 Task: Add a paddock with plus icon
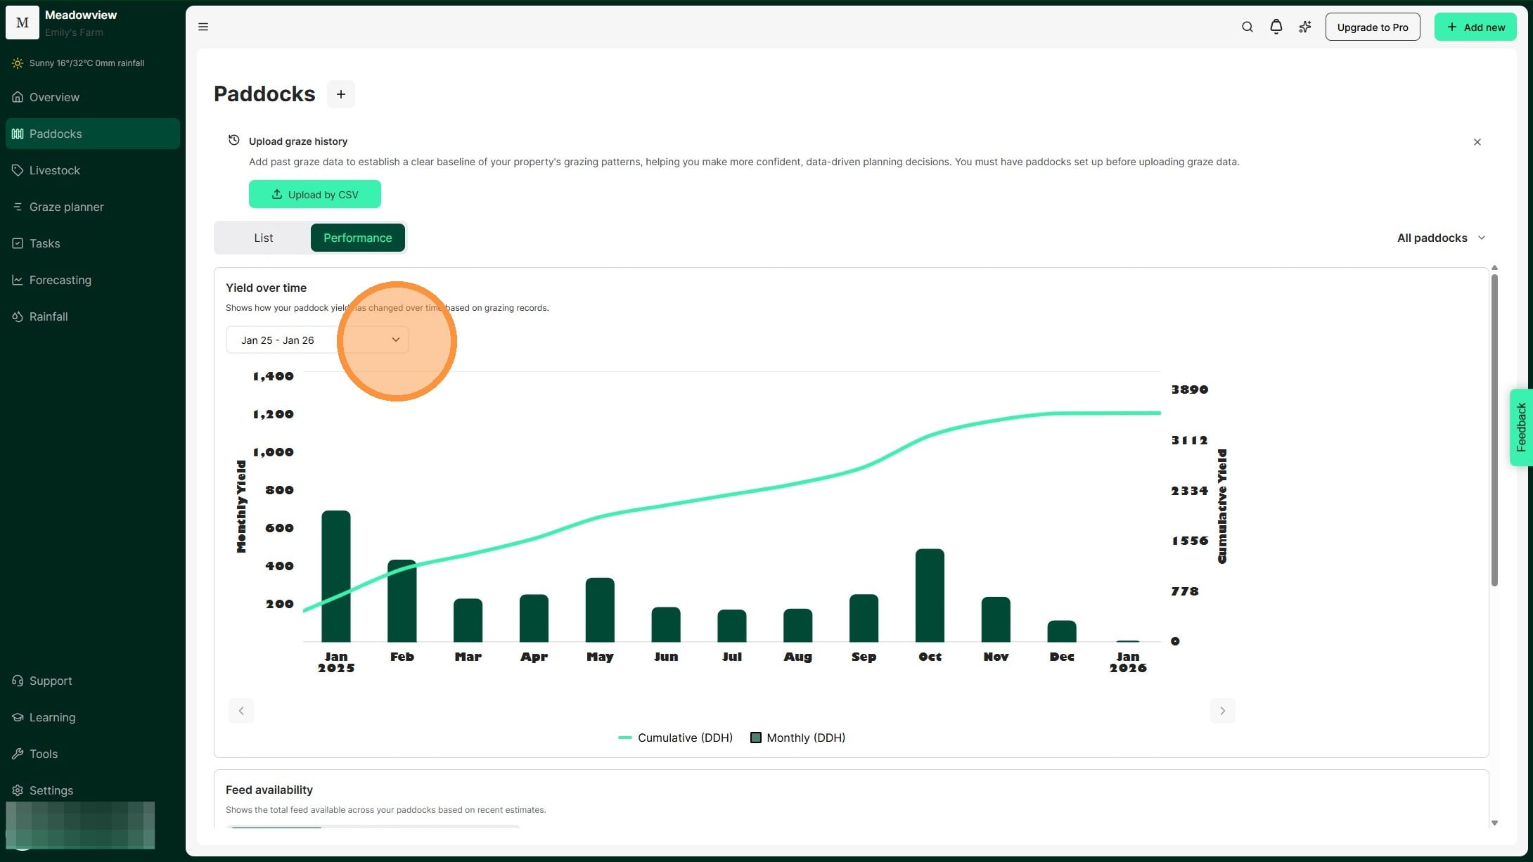point(340,94)
